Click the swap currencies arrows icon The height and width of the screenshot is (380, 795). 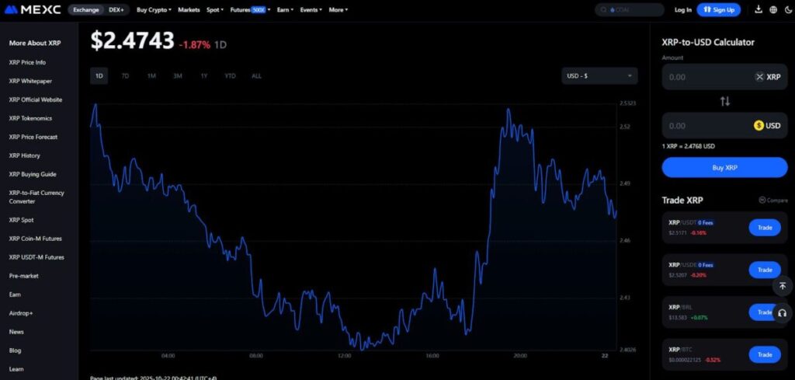coord(724,101)
